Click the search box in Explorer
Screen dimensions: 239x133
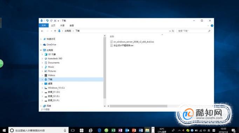point(193,31)
